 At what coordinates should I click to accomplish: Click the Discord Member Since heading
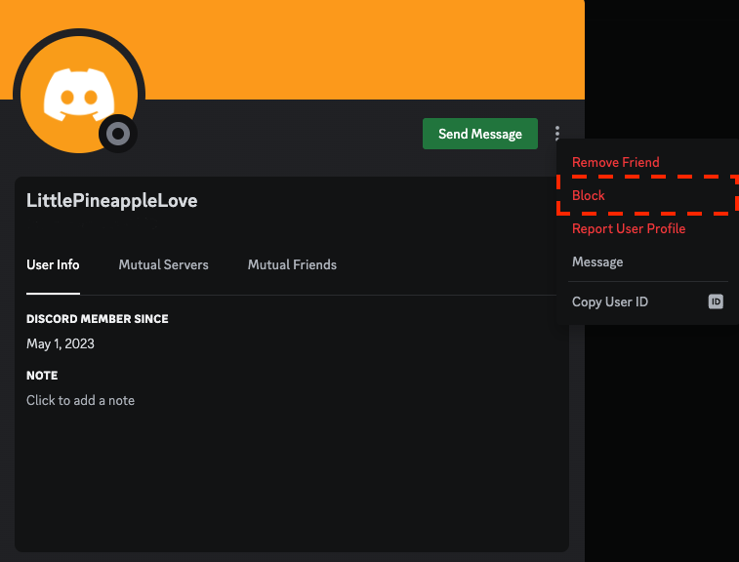click(98, 319)
